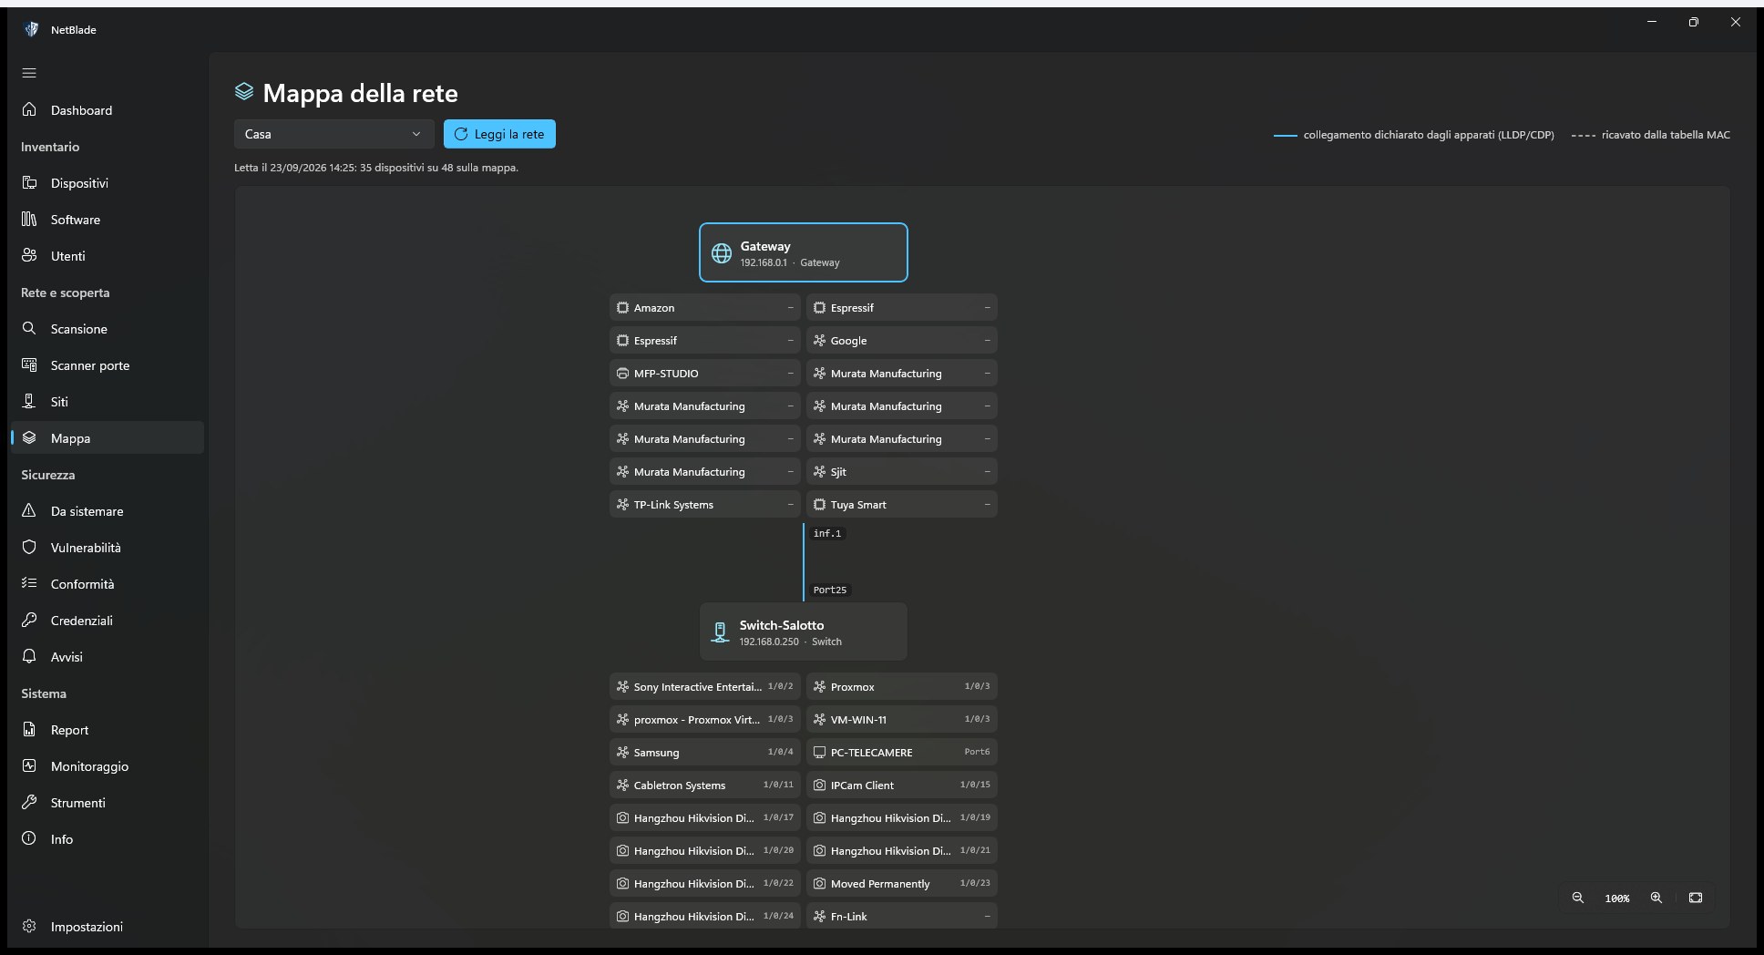This screenshot has width=1764, height=955.
Task: Open the Casa site dropdown
Action: 333,134
